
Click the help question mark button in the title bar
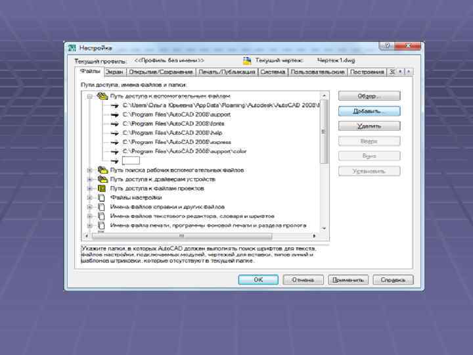[387, 45]
